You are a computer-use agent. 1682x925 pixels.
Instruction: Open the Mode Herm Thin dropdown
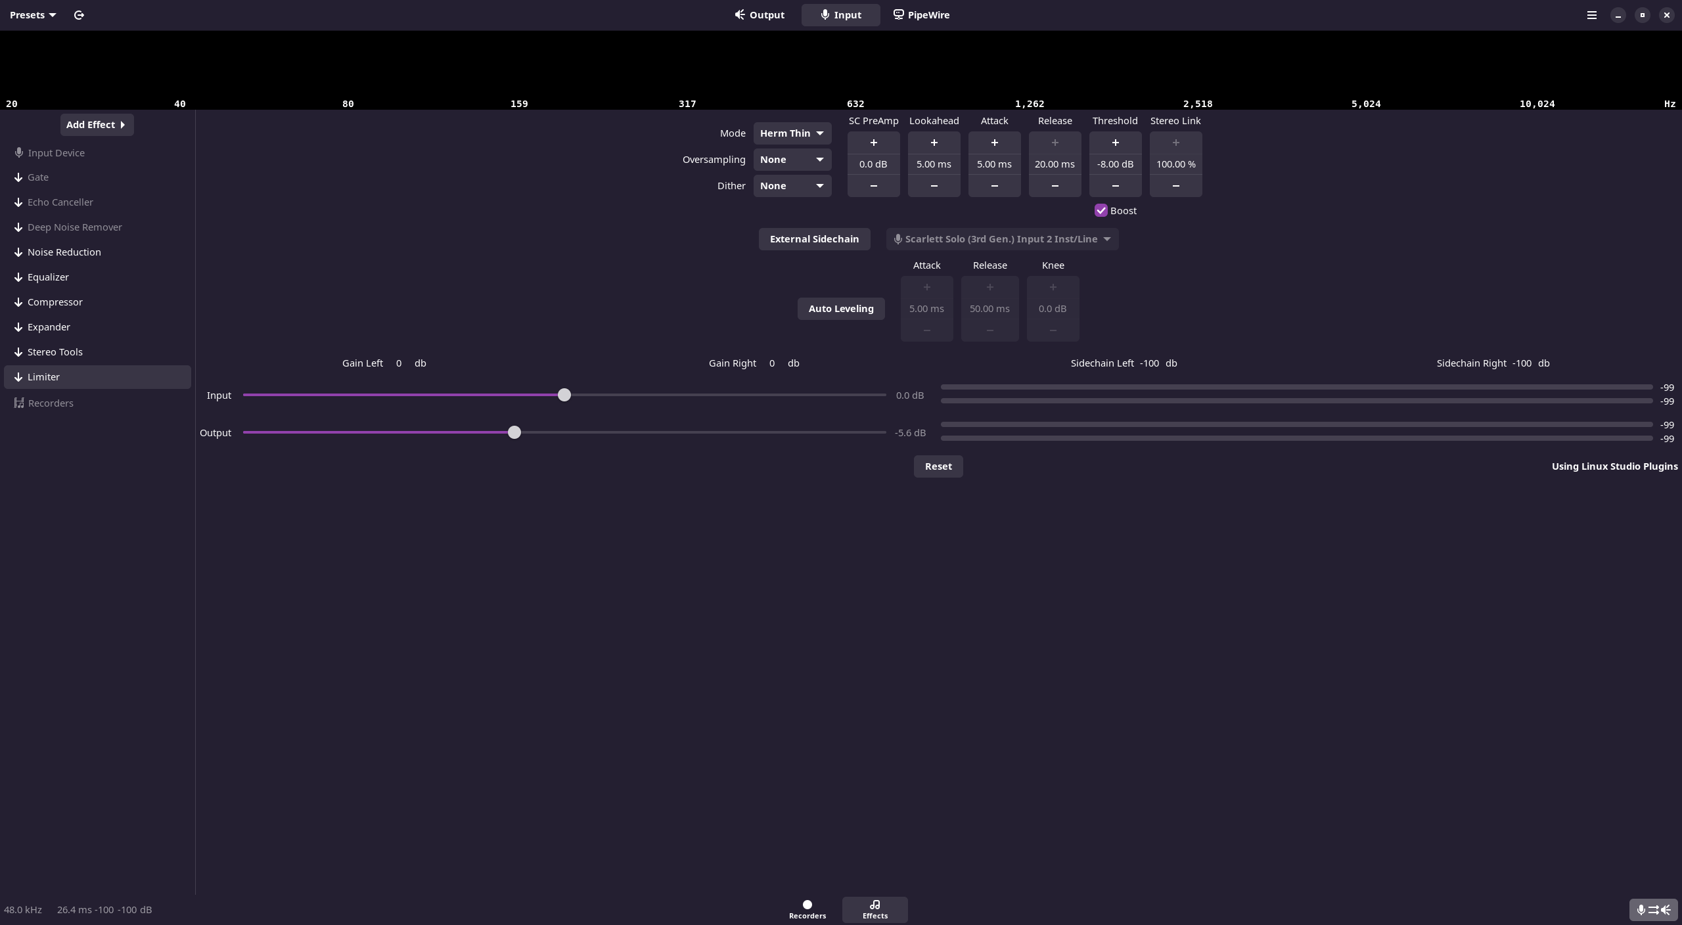click(x=792, y=133)
